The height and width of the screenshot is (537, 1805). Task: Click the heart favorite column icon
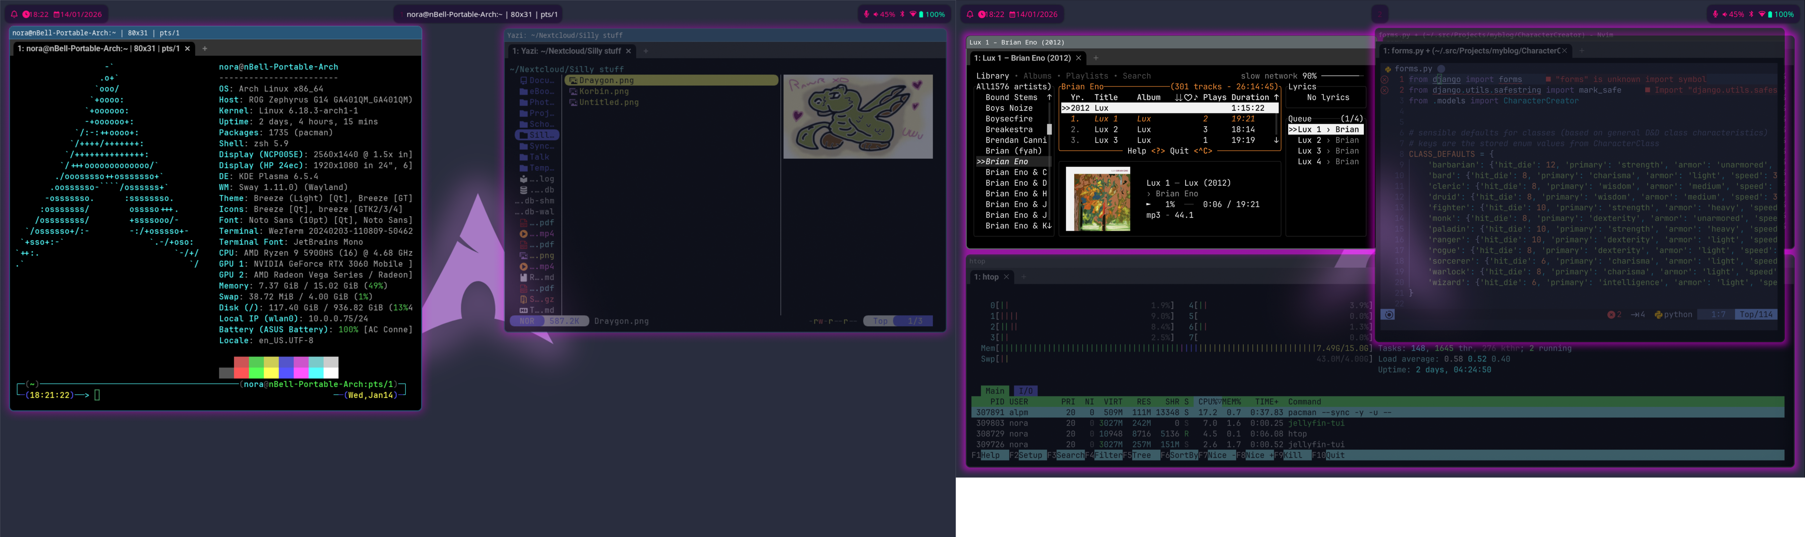(1188, 97)
